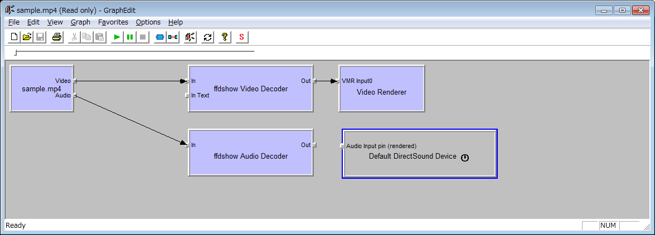Open the View menu
This screenshot has width=655, height=235.
(x=55, y=22)
